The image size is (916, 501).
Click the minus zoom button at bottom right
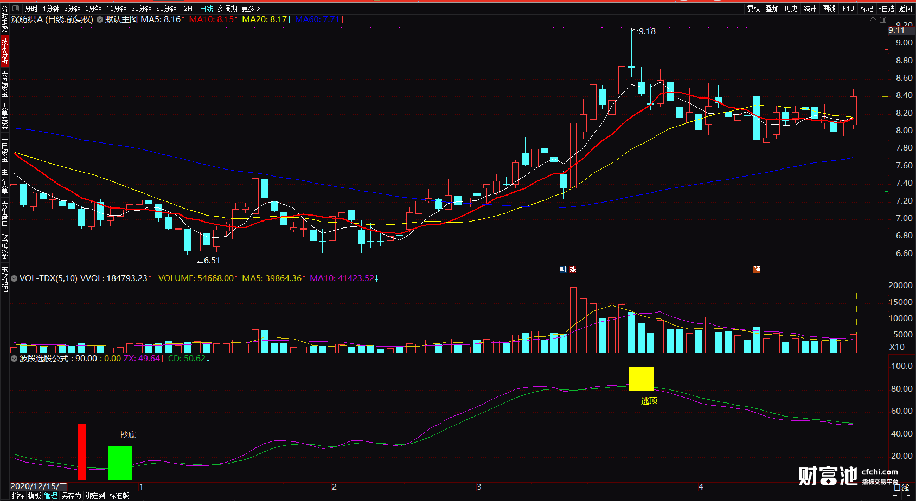click(908, 496)
